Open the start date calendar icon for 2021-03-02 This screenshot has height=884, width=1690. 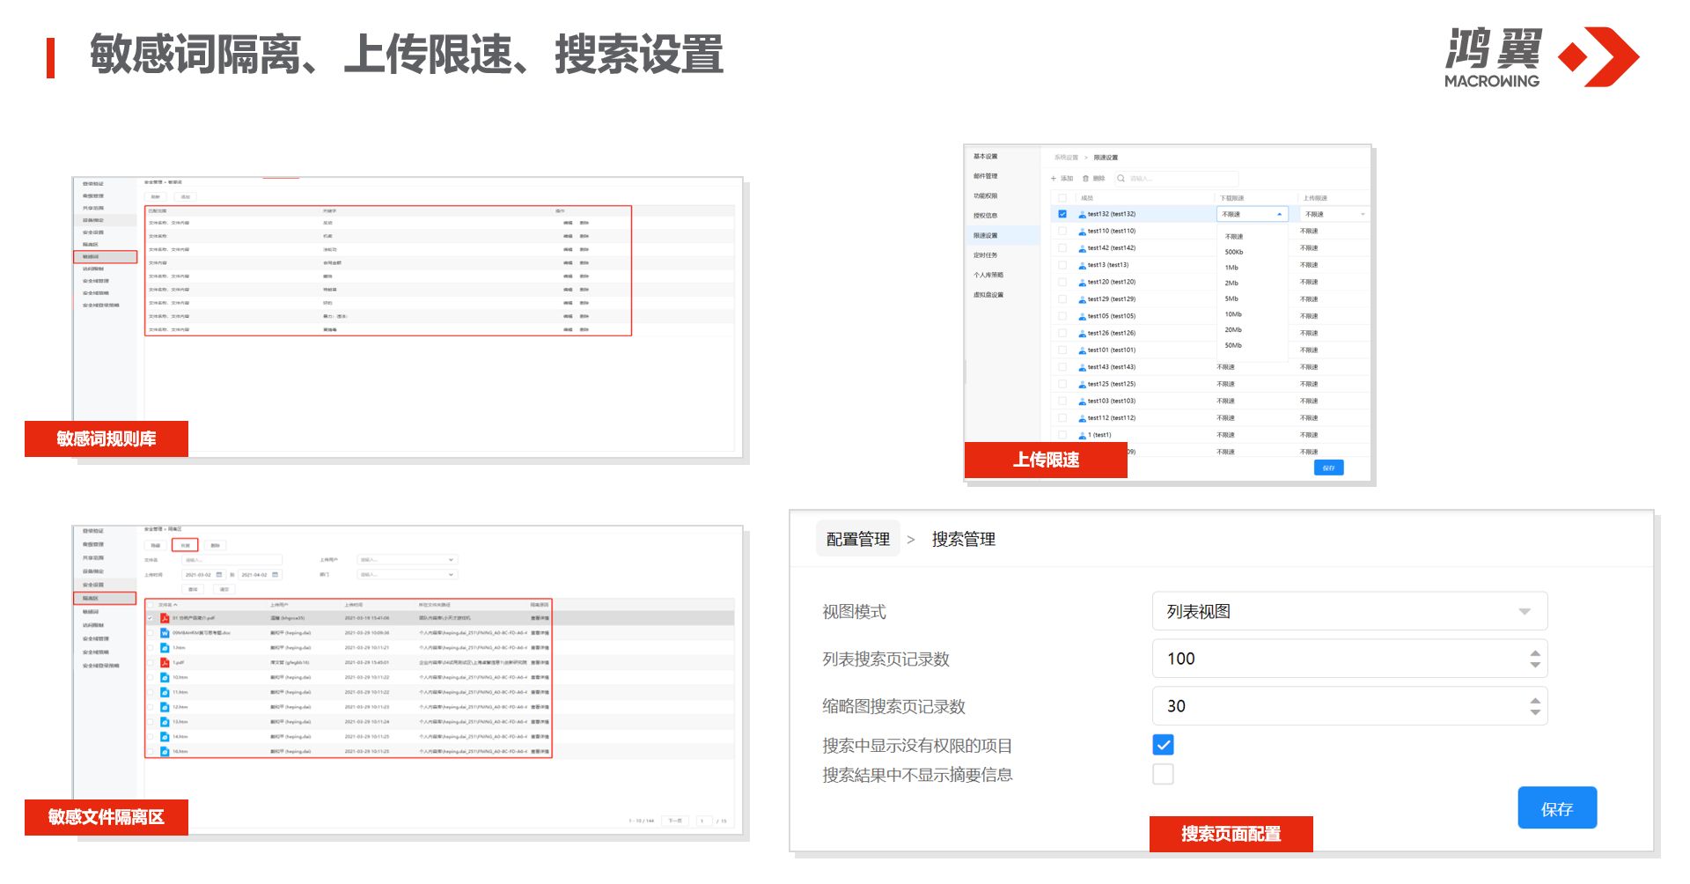click(219, 575)
